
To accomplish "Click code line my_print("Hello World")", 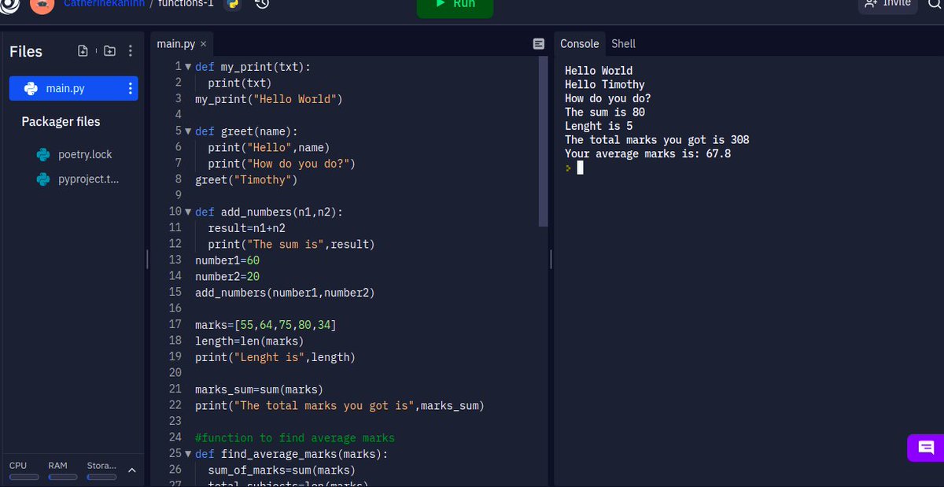I will tap(269, 99).
